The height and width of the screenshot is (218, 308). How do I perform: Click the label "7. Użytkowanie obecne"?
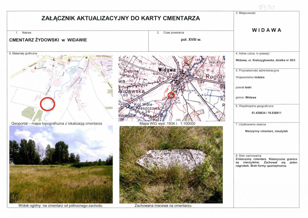tap(251, 124)
